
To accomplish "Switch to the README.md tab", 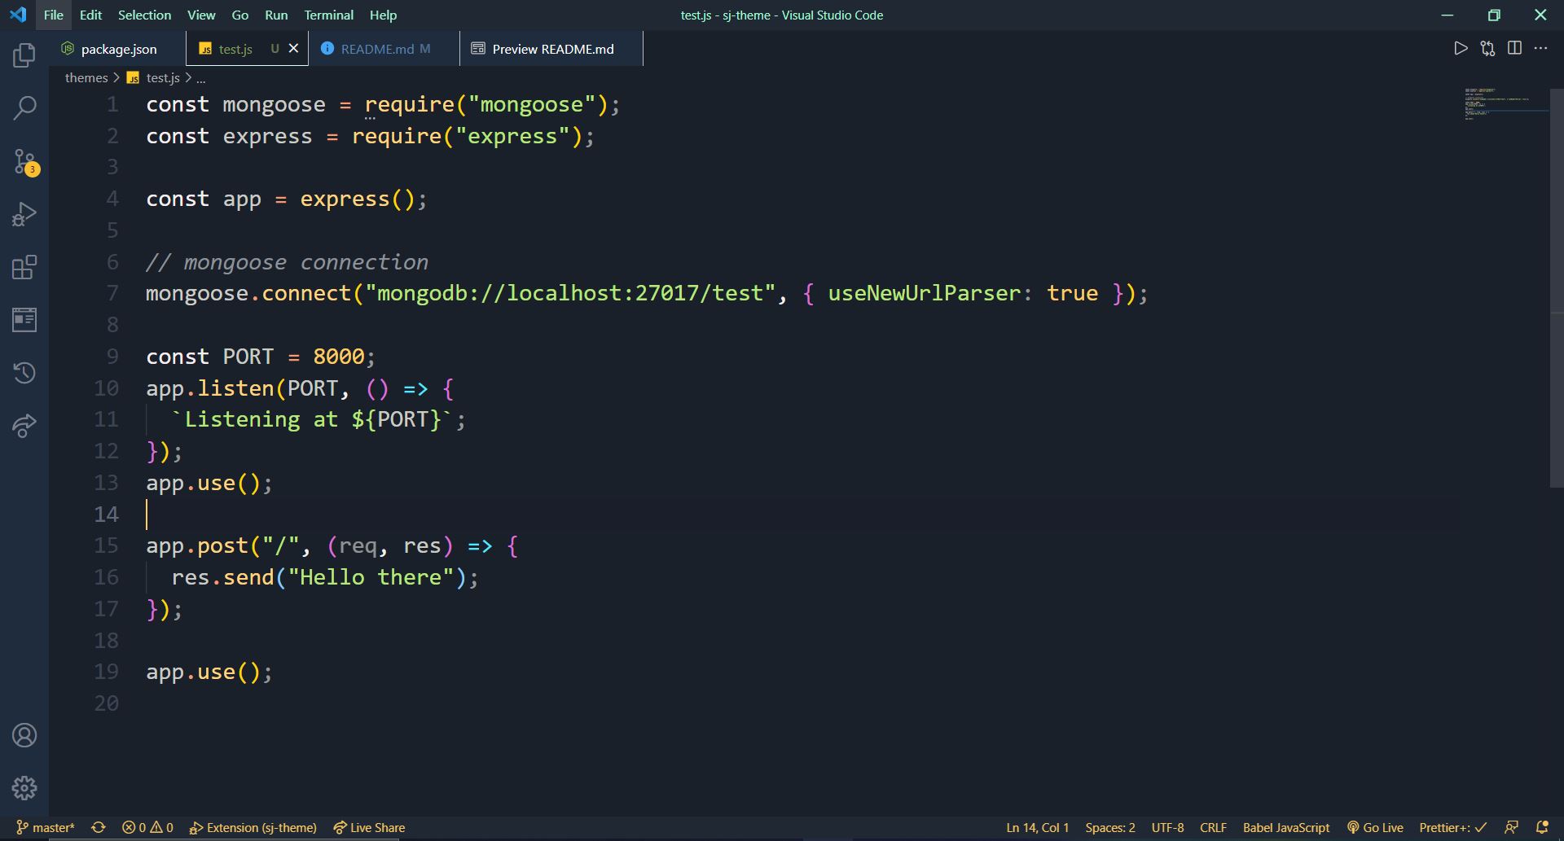I will point(384,49).
